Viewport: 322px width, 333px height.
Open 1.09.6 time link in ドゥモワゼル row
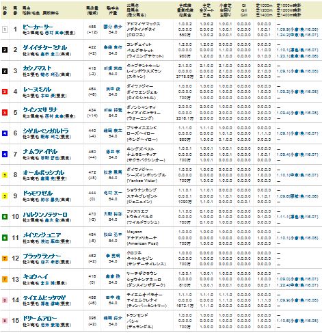coord(297,196)
